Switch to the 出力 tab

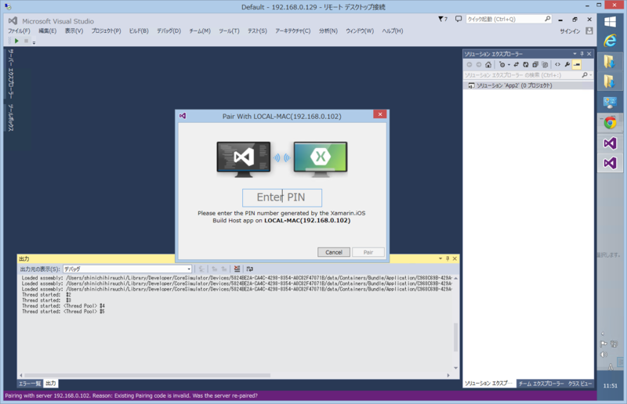tap(51, 384)
